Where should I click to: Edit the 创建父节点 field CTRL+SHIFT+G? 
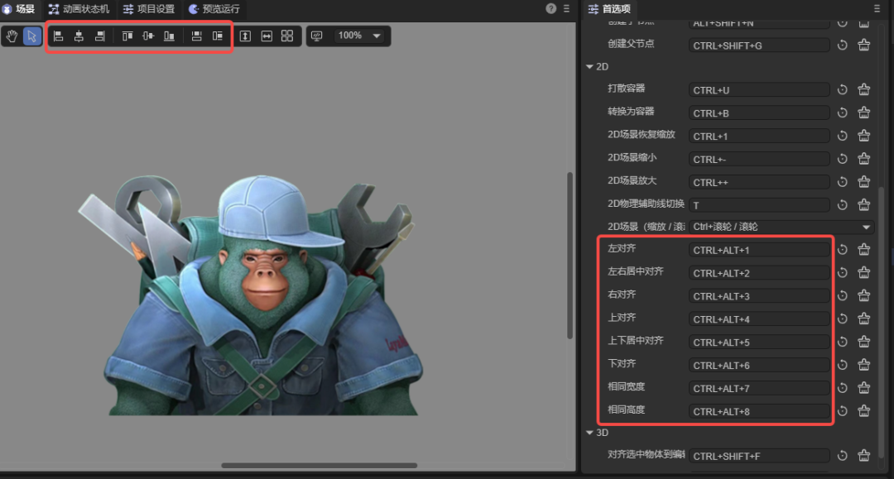point(759,46)
